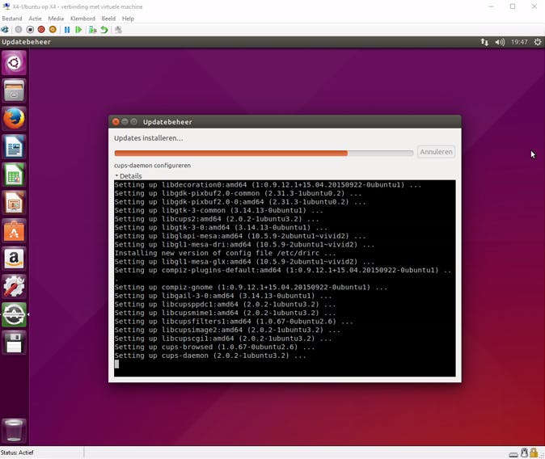This screenshot has height=459, width=545.
Task: Create a checkpoint from the toolbar
Action: [x=92, y=30]
